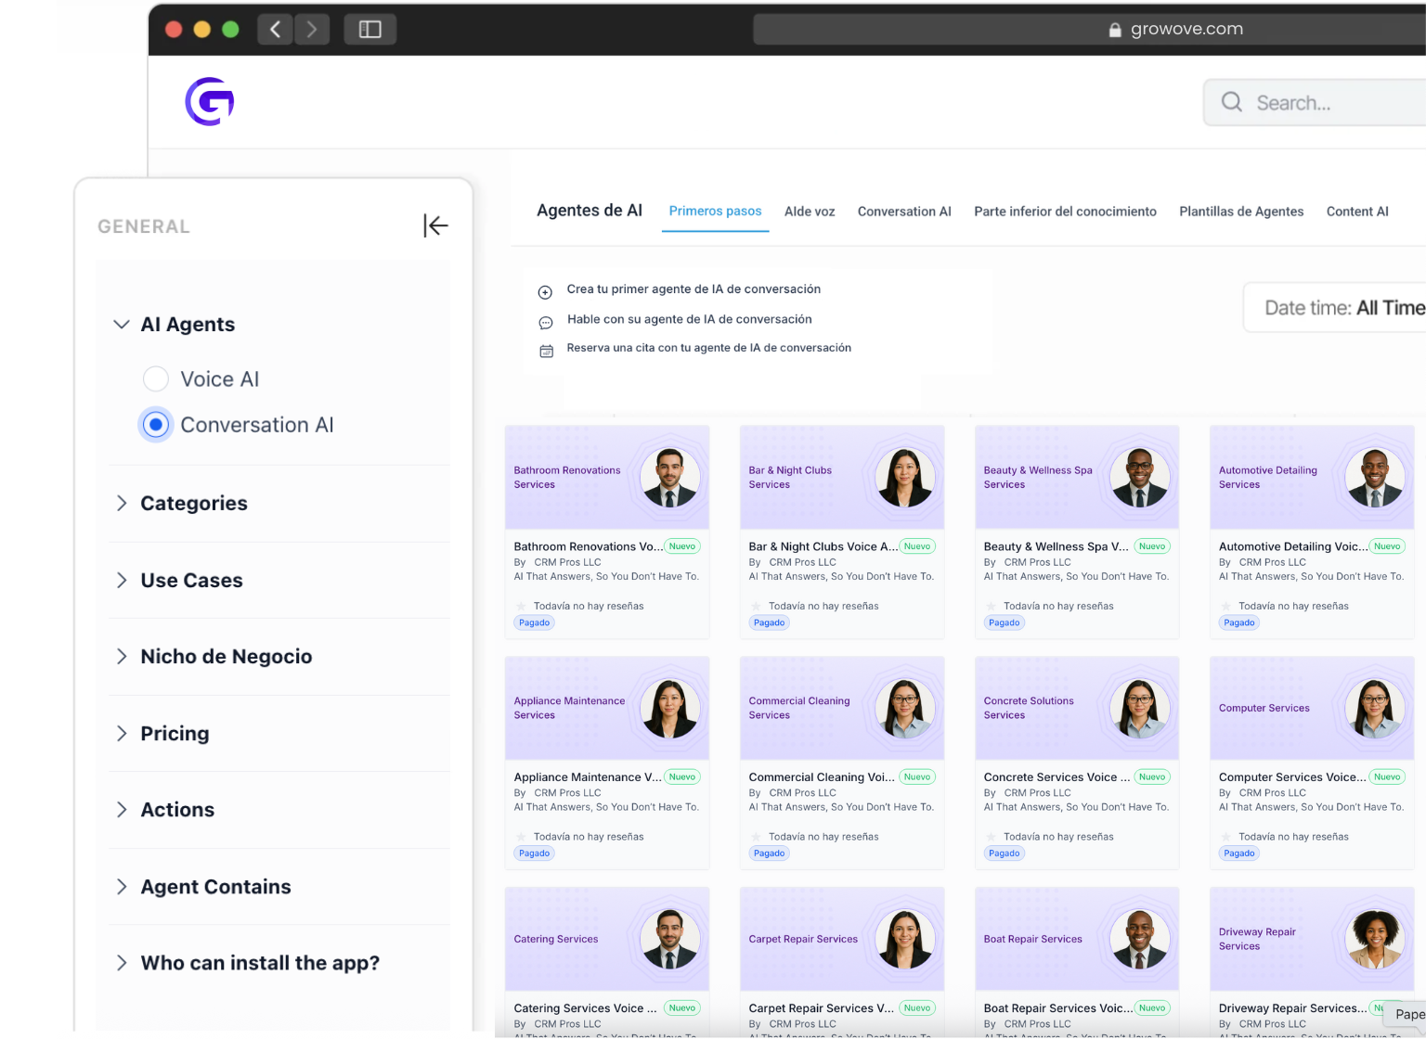This screenshot has width=1426, height=1039.
Task: Open the Bathroom Renovations Services thumbnail
Action: pyautogui.click(x=606, y=477)
